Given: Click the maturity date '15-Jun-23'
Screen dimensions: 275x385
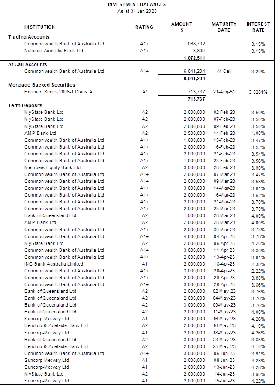Looking at the screenshot, I should pyautogui.click(x=224, y=381).
